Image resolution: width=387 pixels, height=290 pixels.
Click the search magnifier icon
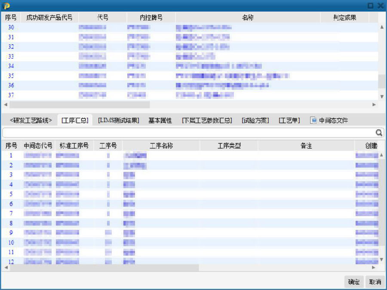tap(379, 133)
